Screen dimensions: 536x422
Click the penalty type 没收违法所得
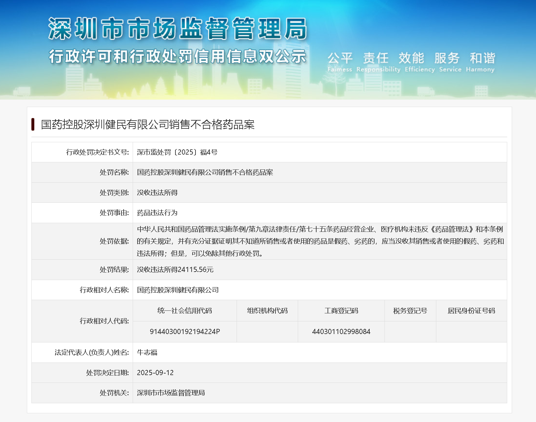tap(157, 193)
